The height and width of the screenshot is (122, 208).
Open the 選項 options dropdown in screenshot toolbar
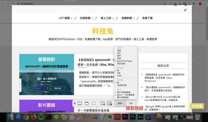(121, 103)
